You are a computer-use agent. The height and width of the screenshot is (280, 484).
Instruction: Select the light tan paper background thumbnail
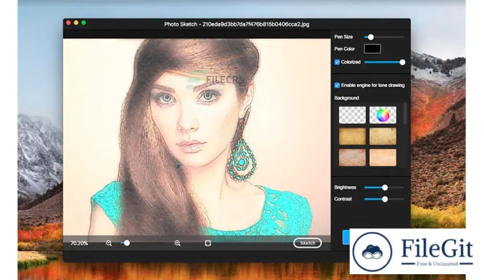click(383, 137)
